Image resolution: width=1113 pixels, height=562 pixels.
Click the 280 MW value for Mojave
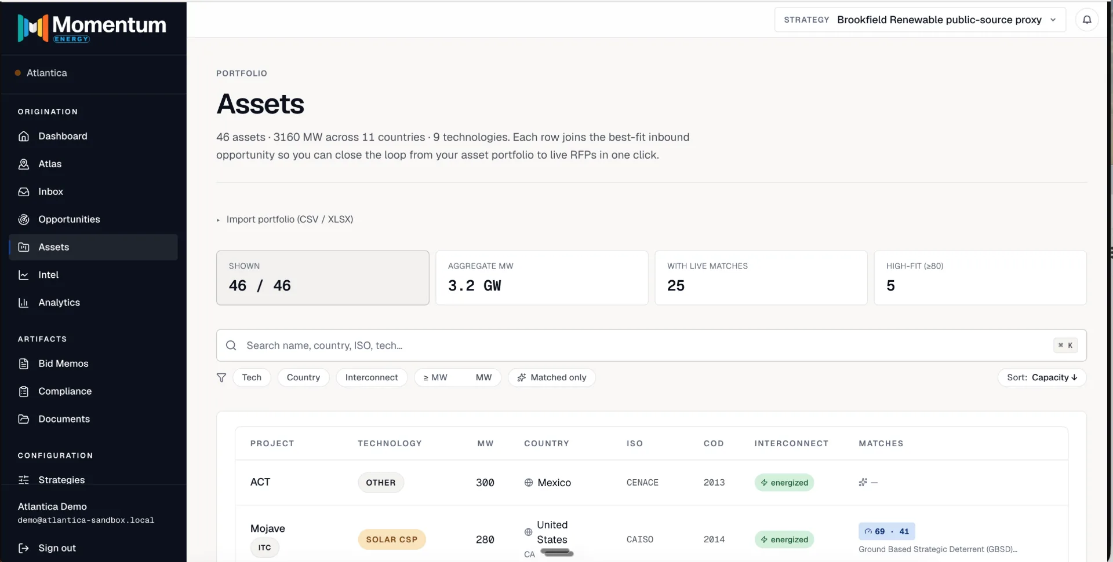pyautogui.click(x=485, y=539)
